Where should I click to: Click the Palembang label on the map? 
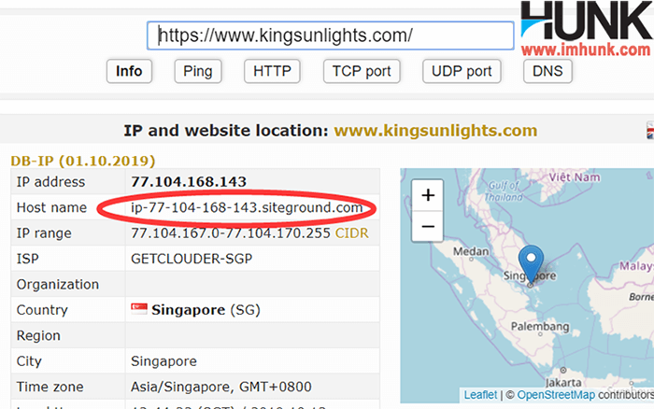(540, 326)
